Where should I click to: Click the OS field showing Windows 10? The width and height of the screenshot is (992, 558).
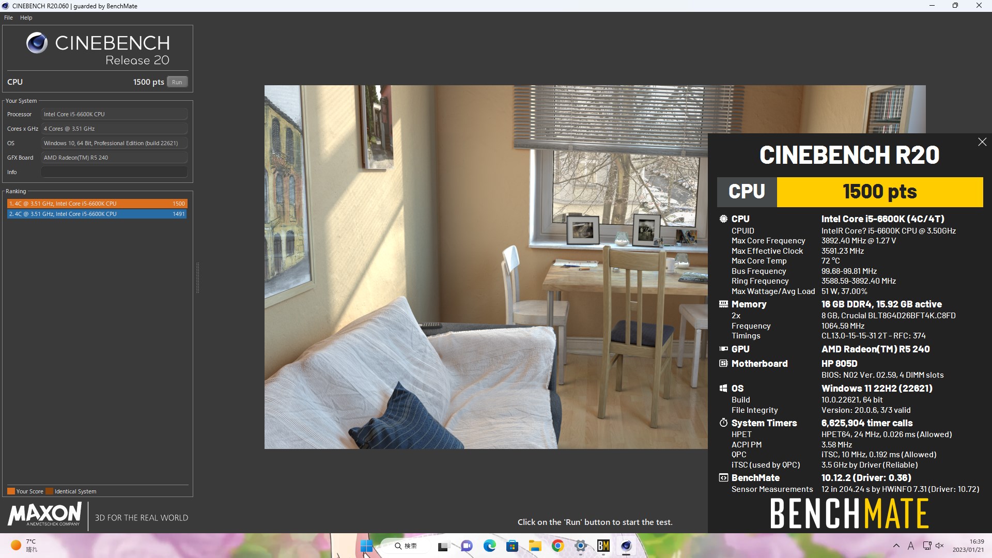(x=114, y=143)
